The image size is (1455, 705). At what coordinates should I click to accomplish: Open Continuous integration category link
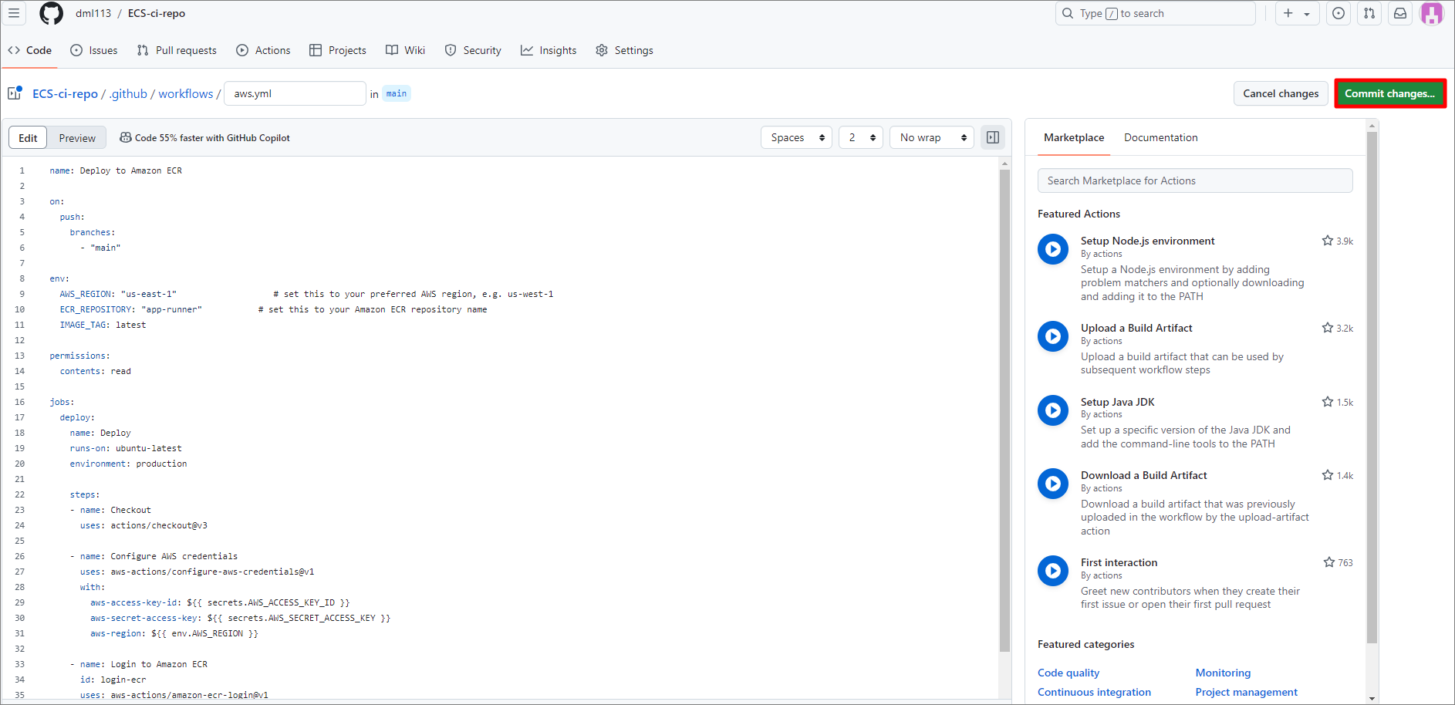pyautogui.click(x=1094, y=692)
